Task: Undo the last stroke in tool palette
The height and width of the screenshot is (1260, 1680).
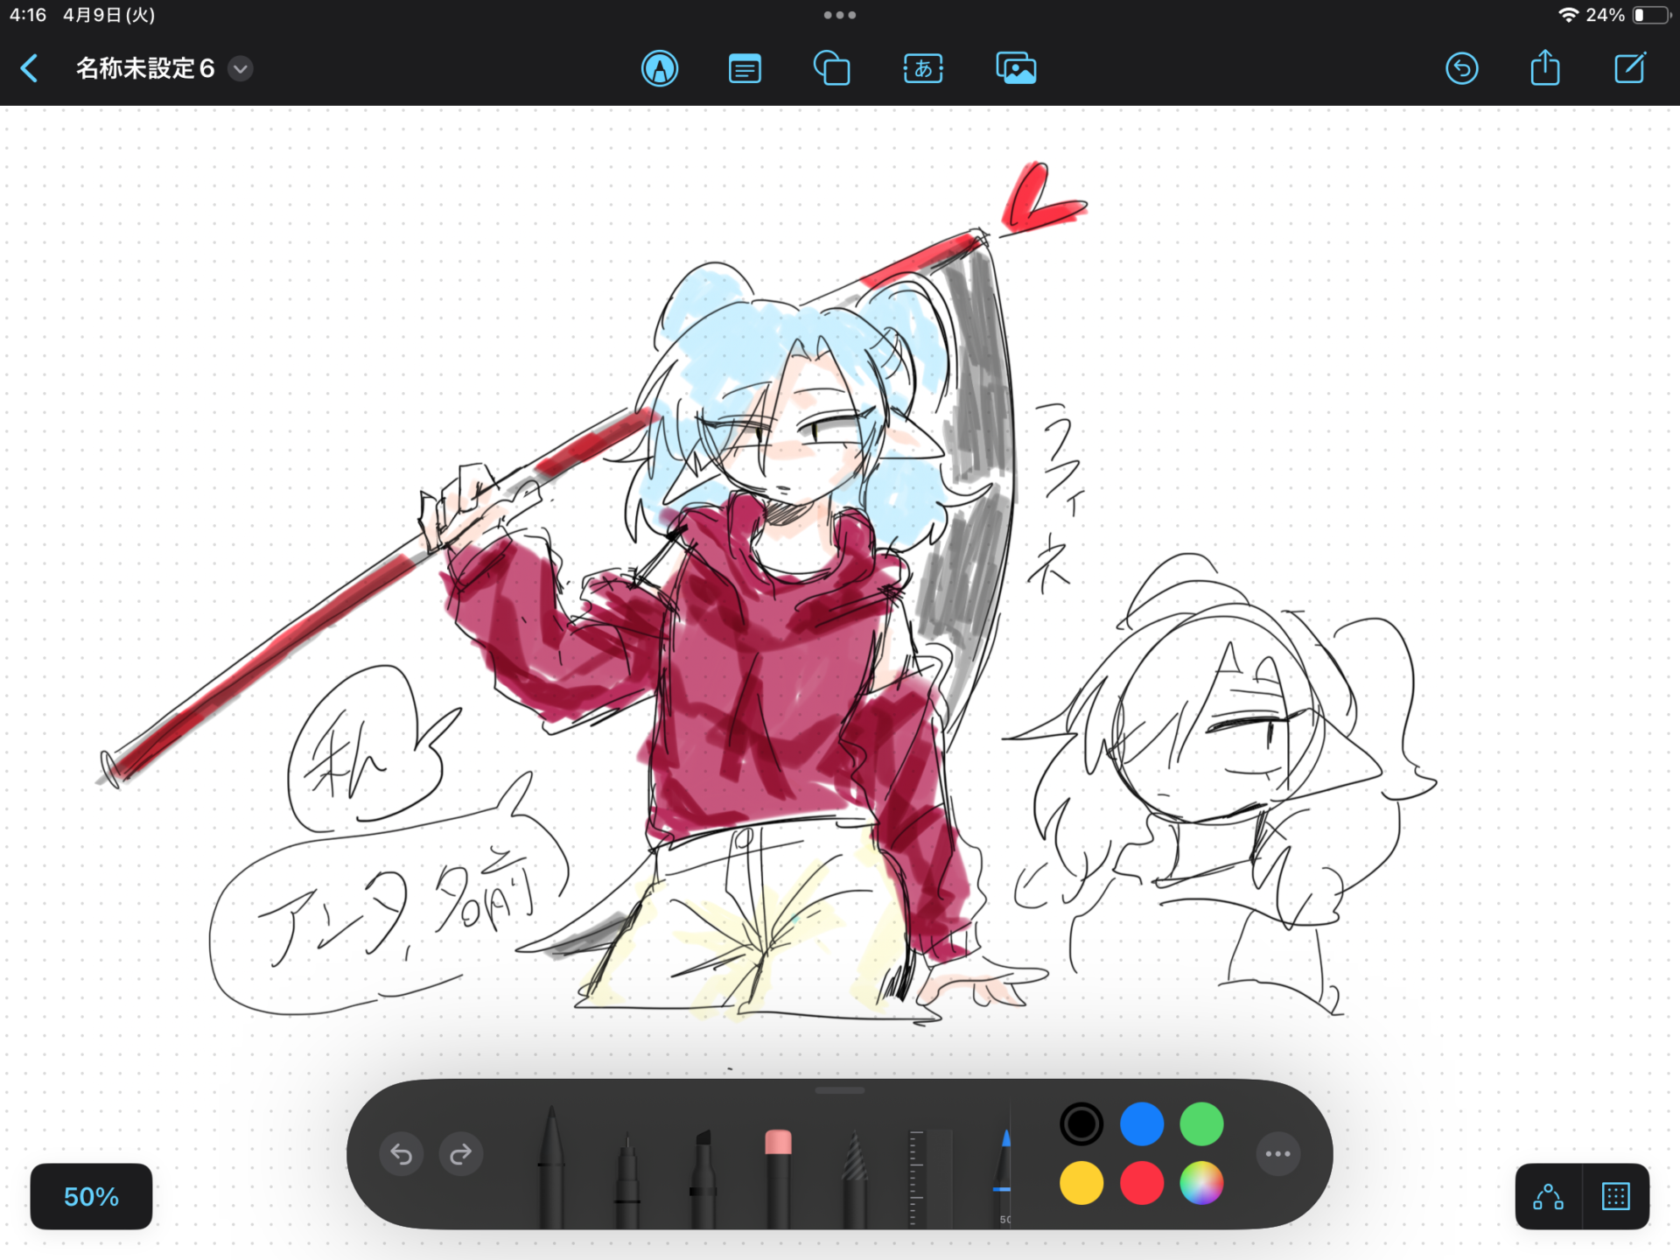Action: 402,1154
